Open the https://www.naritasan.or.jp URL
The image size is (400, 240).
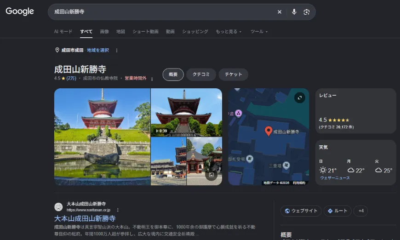tap(88, 210)
